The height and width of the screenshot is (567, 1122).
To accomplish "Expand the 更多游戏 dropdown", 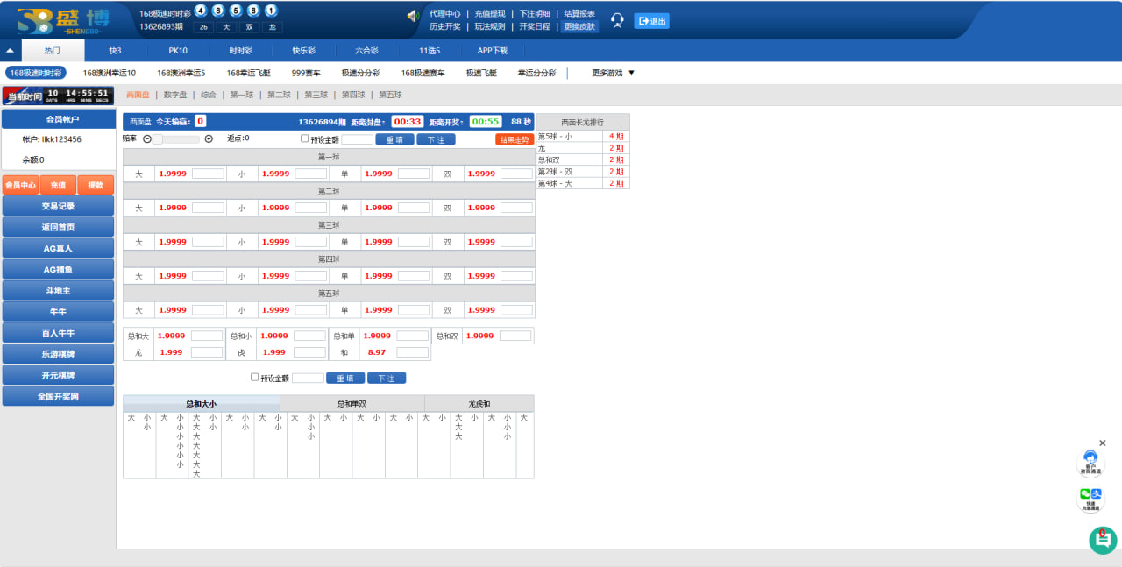I will (613, 73).
